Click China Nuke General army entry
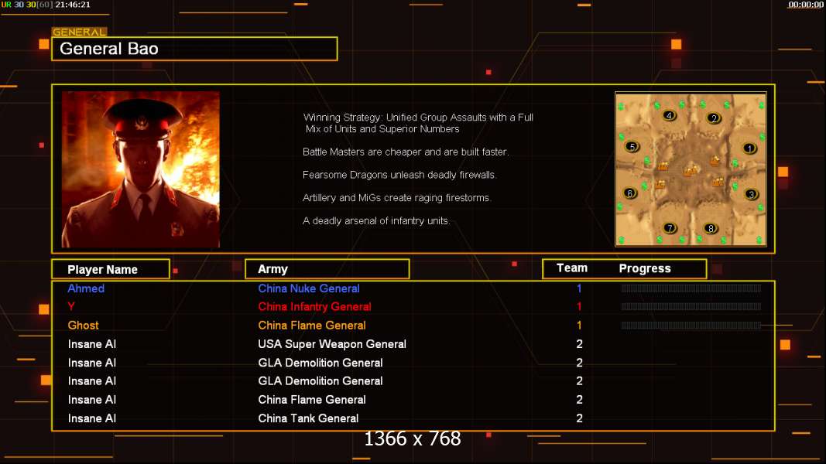The height and width of the screenshot is (464, 826). (309, 288)
